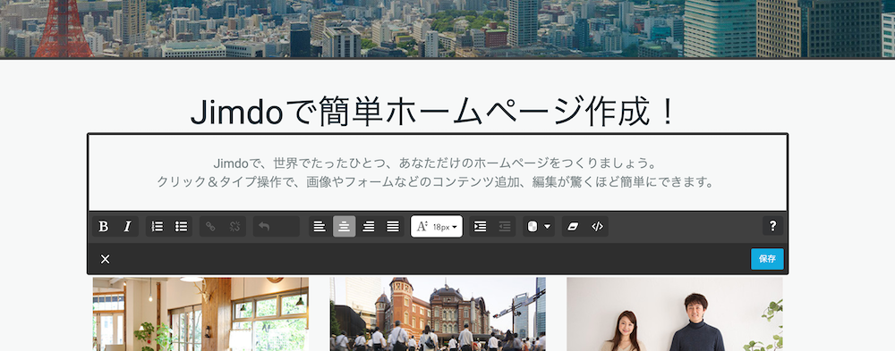The height and width of the screenshot is (351, 895).
Task: Align text to the right
Action: (x=369, y=226)
